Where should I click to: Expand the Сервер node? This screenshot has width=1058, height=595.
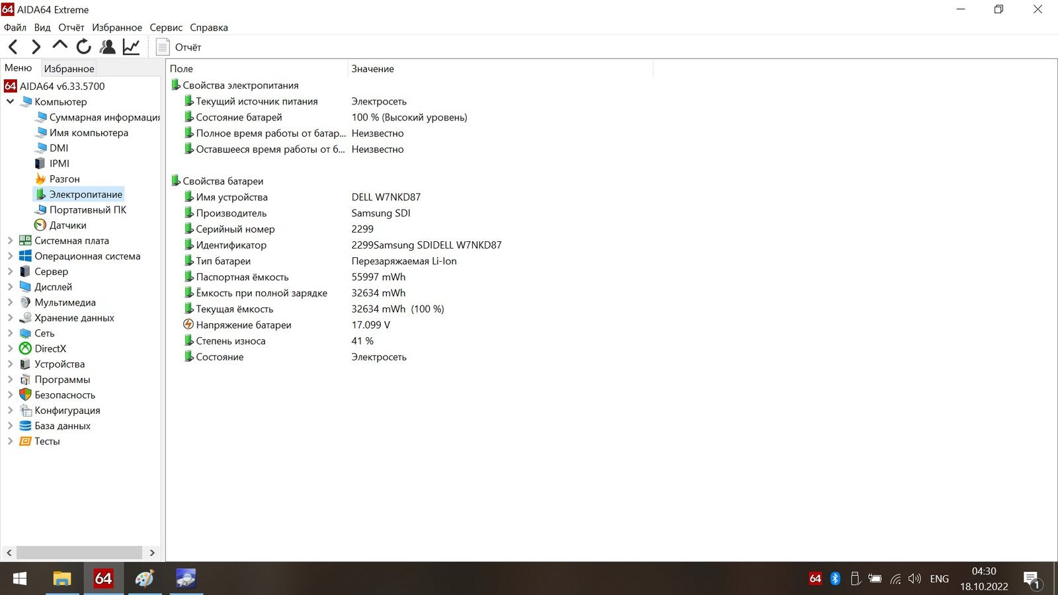pos(10,271)
